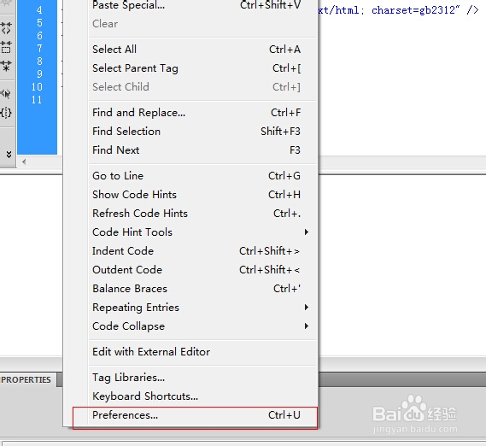This screenshot has width=486, height=446.
Task: Choose Edit with External Editor
Action: 196,352
